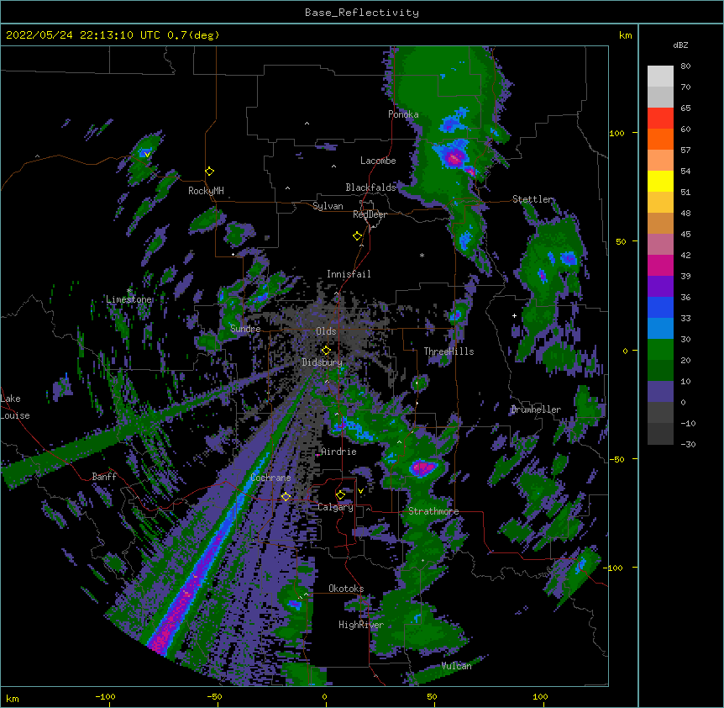Screen dimensions: 724x708
Task: Click the timestamp 2022/05/24 22:13:10 UTC
Action: point(82,35)
